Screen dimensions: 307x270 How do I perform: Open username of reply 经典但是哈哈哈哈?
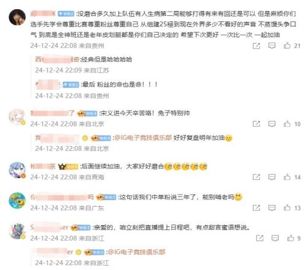pos(57,60)
